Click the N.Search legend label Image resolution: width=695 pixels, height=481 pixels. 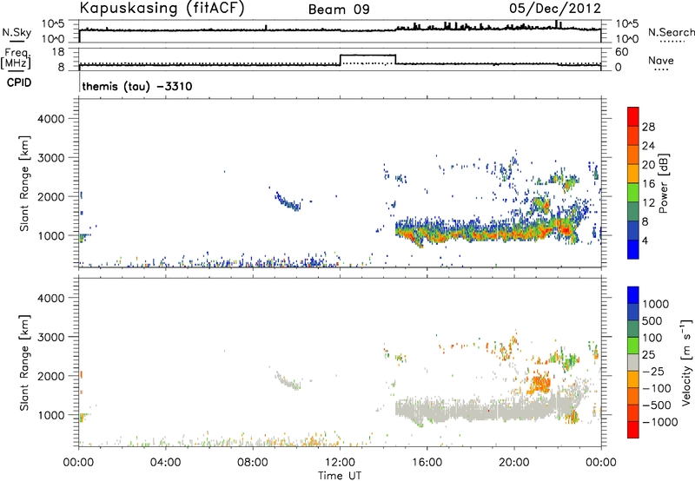(x=672, y=32)
